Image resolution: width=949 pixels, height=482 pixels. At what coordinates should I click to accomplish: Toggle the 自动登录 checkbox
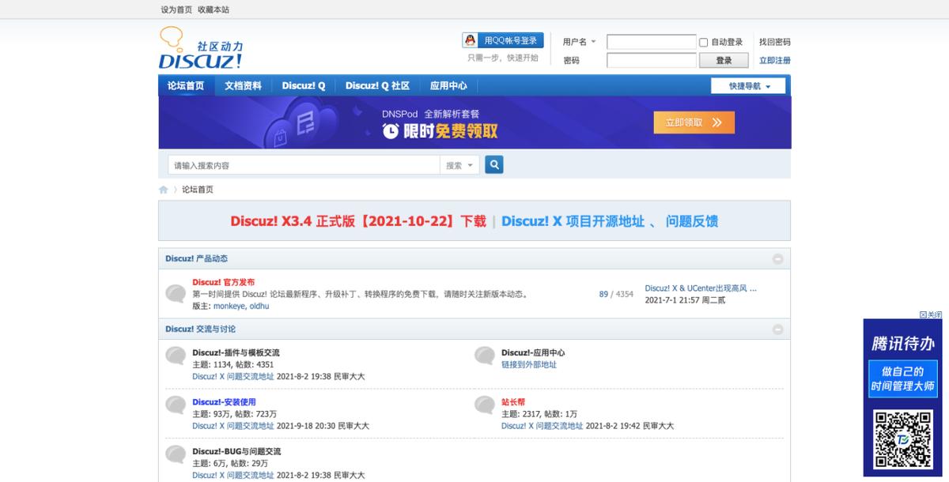(x=704, y=43)
